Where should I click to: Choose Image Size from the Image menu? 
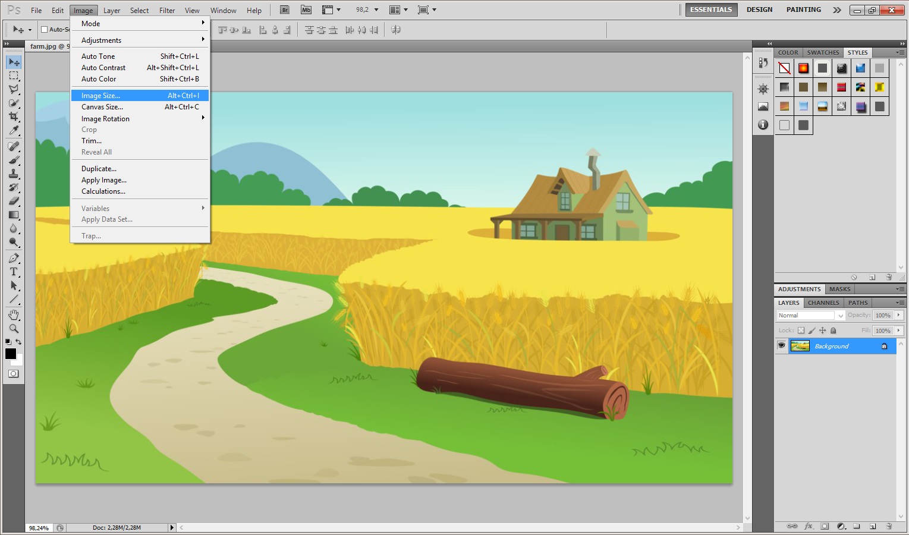[140, 96]
